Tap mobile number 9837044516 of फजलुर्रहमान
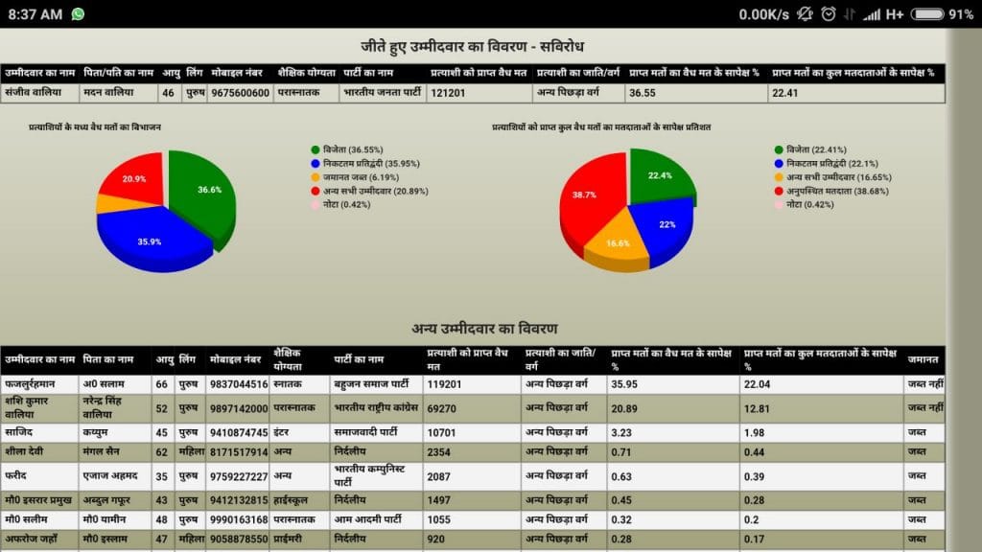Screen dimensions: 982x552 (x=239, y=384)
